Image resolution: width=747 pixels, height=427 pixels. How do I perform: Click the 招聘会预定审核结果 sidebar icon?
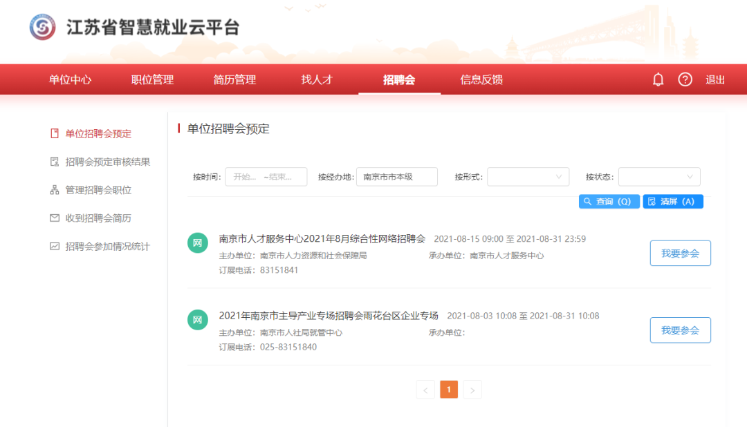pyautogui.click(x=55, y=162)
